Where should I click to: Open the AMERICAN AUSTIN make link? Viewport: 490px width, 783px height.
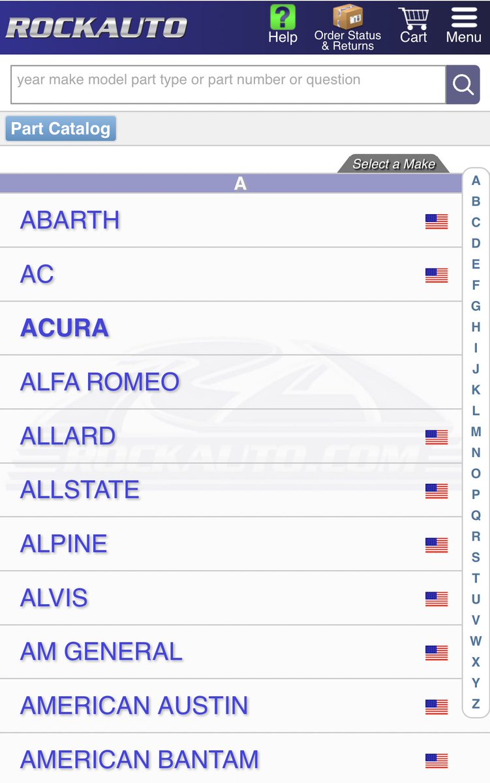click(134, 705)
